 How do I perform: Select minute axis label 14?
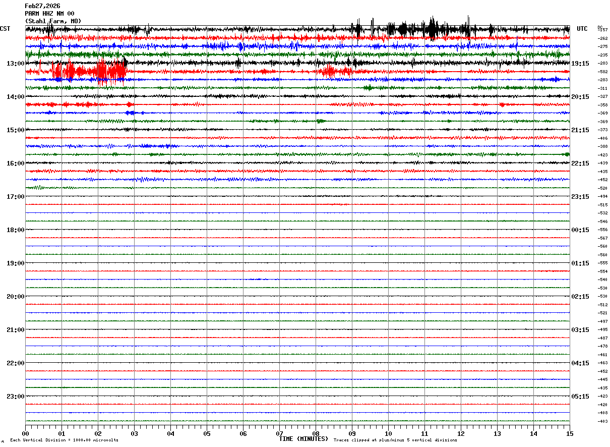pos(533,434)
